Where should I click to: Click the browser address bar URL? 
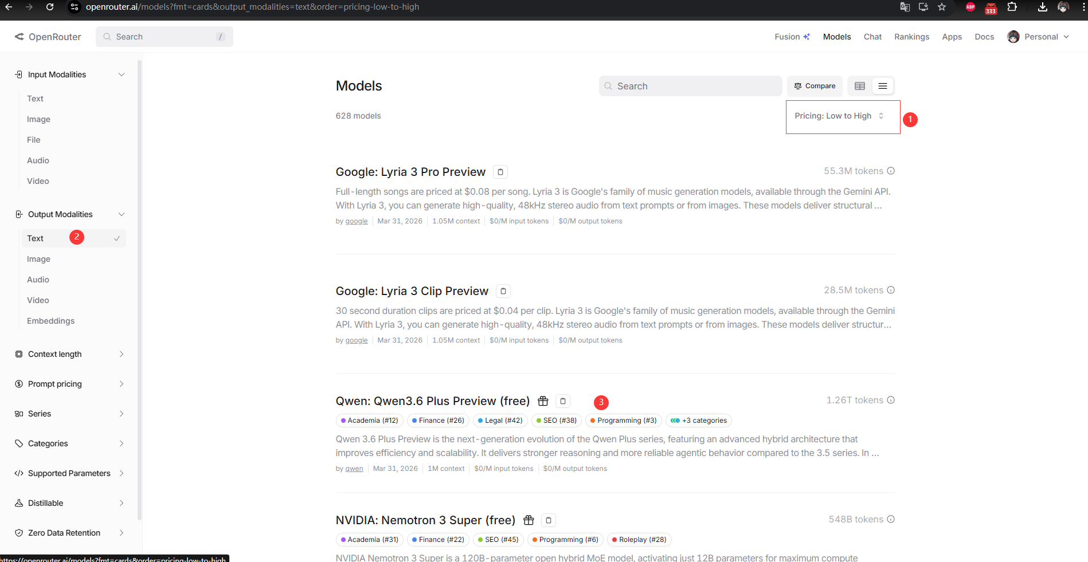pyautogui.click(x=252, y=7)
